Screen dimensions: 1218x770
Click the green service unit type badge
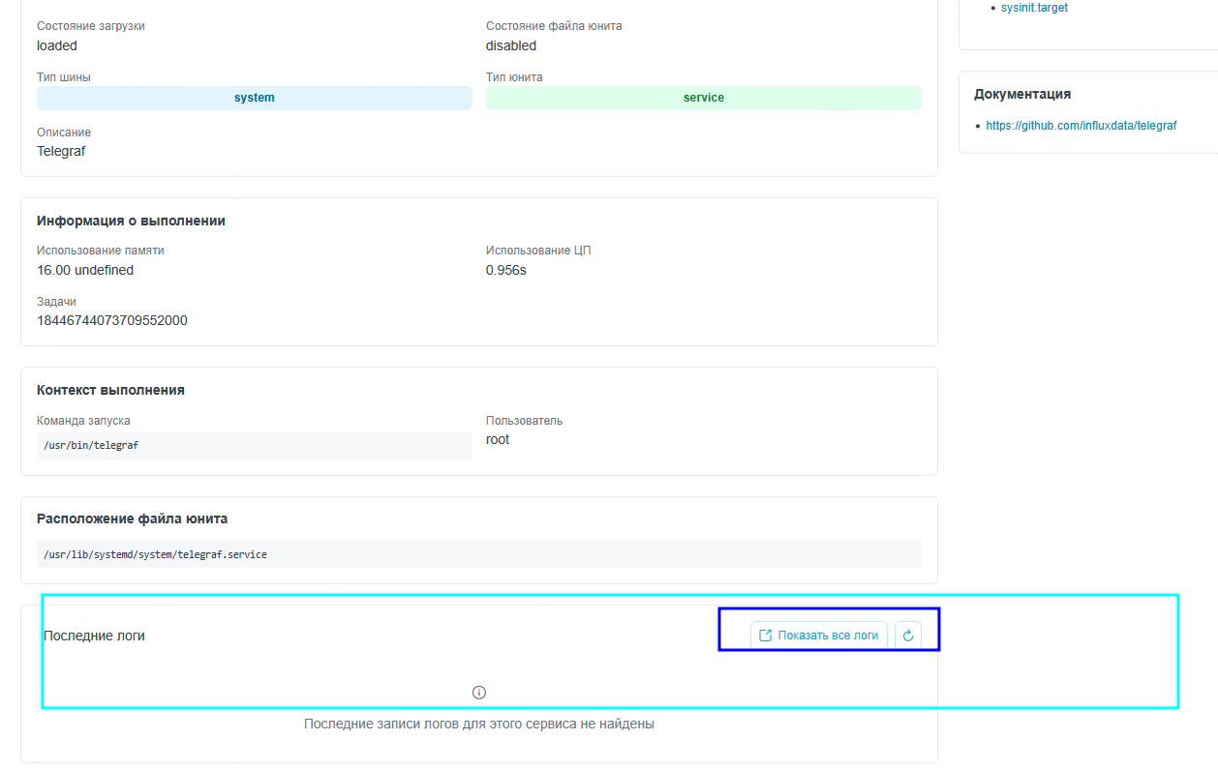click(x=703, y=98)
